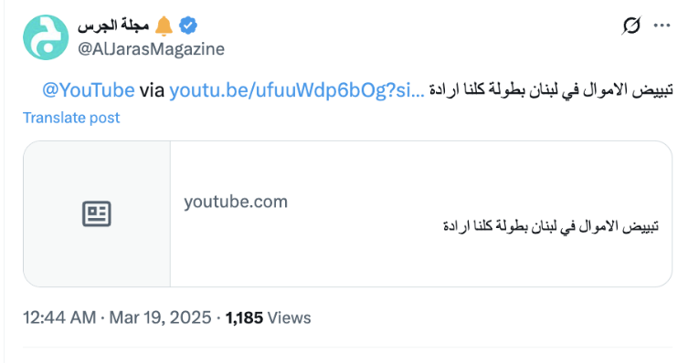Open the 12:44 AM timestamp
The height and width of the screenshot is (363, 688).
[x=59, y=317]
